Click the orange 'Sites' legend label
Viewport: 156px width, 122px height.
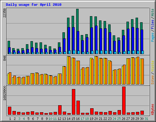[x=152, y=80]
